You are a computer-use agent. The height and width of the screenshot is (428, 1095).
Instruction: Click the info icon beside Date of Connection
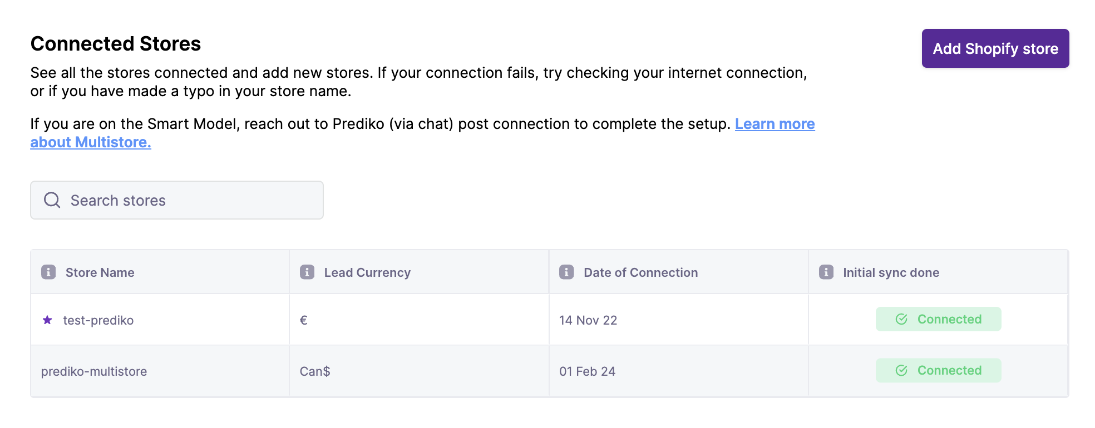pyautogui.click(x=566, y=272)
